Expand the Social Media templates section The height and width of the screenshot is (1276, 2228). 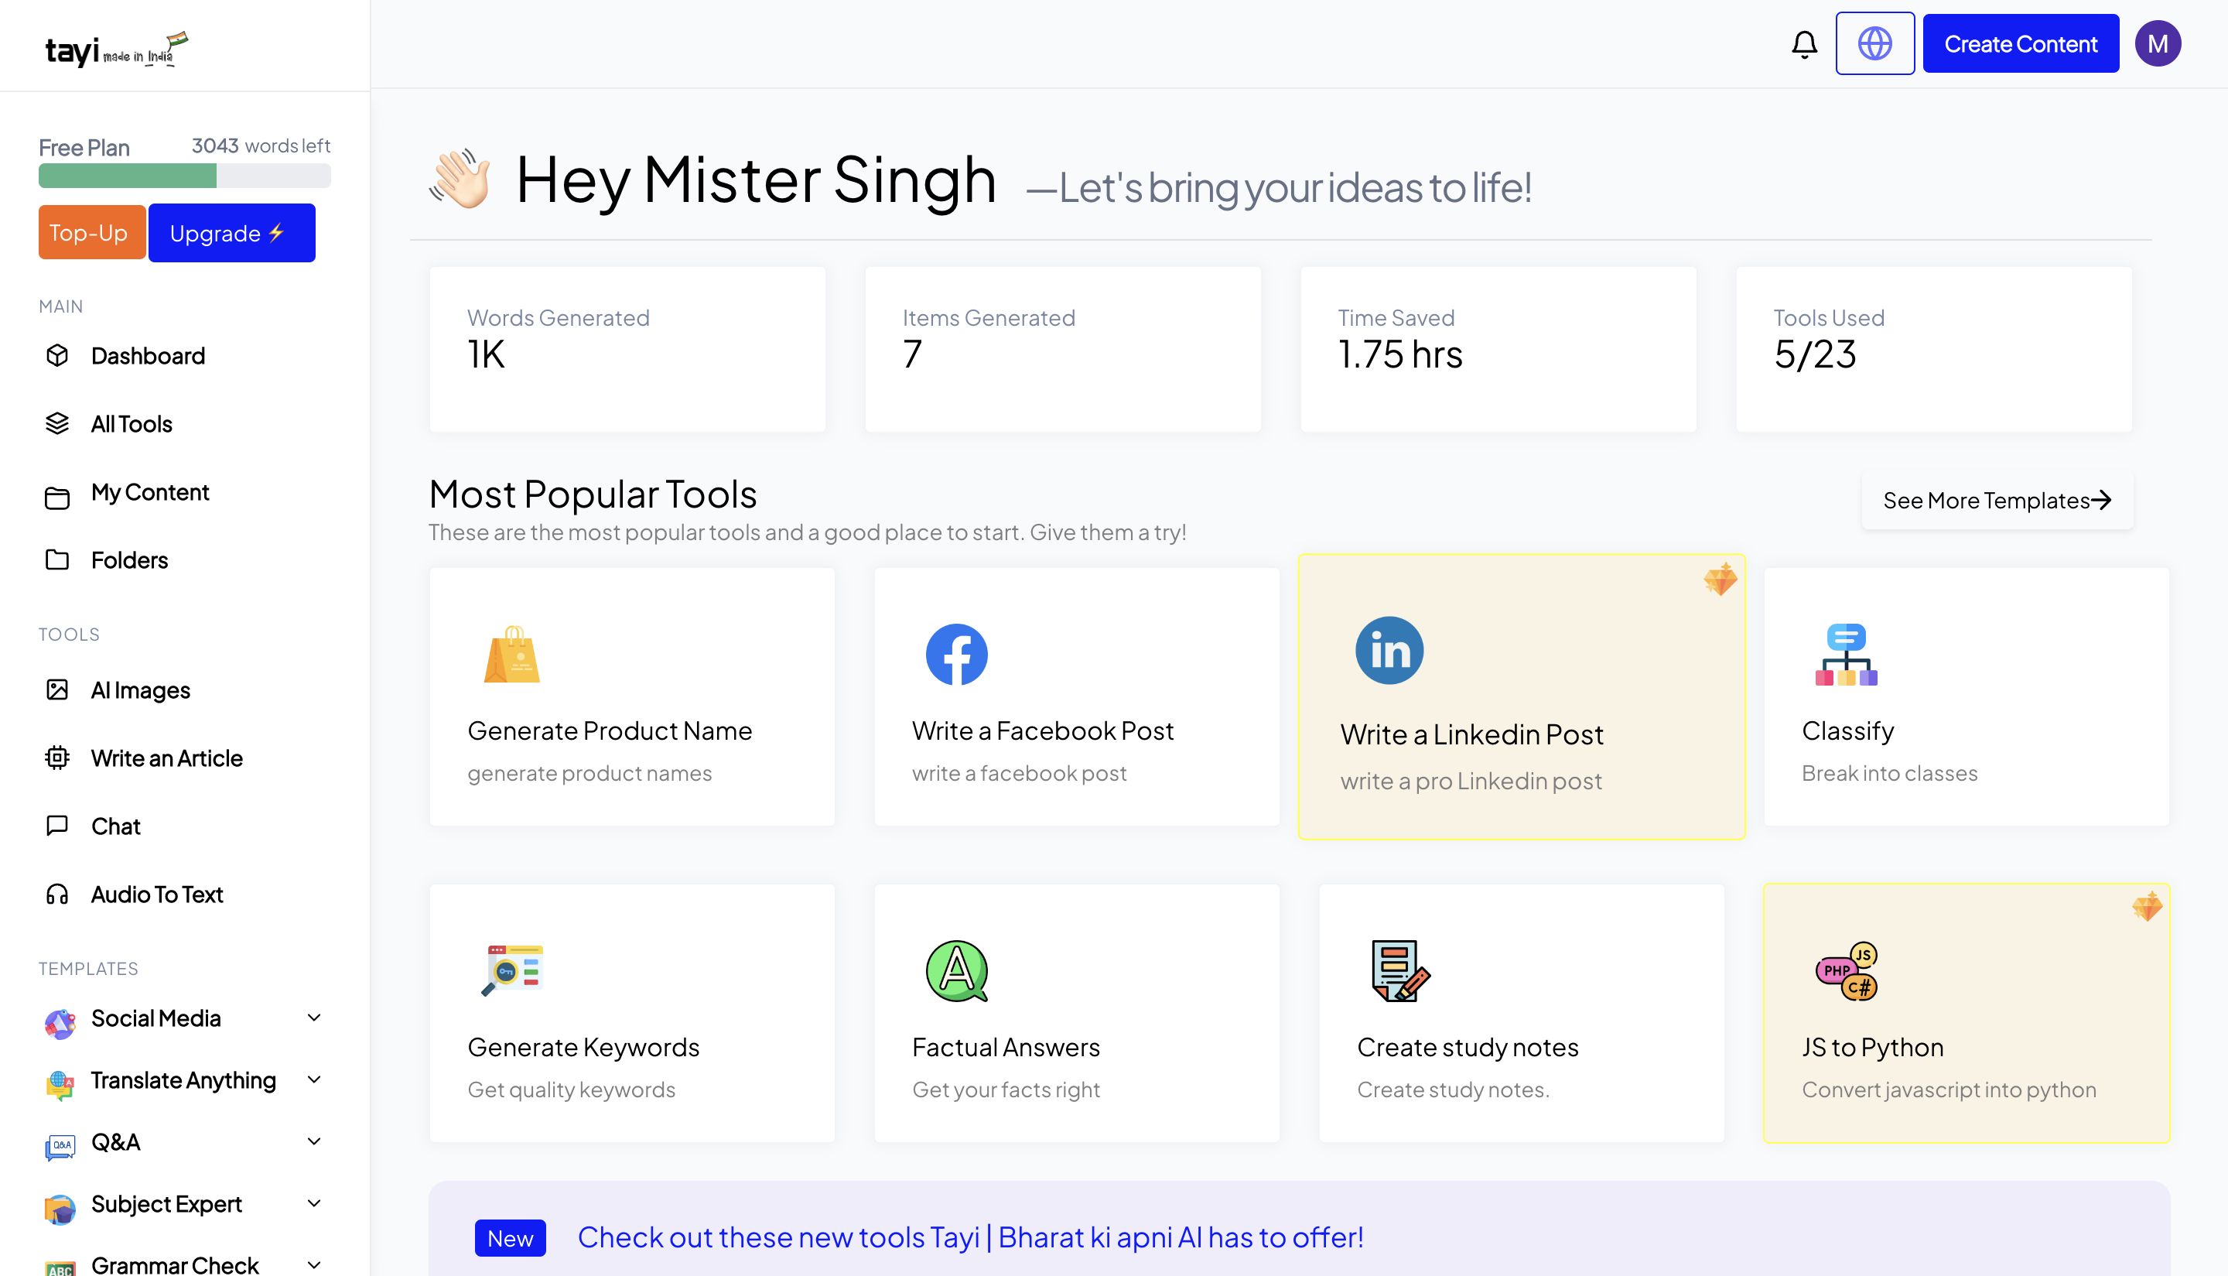[x=313, y=1018]
